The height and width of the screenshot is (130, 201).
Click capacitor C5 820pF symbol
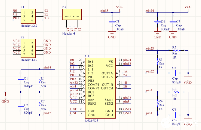tap(174, 73)
